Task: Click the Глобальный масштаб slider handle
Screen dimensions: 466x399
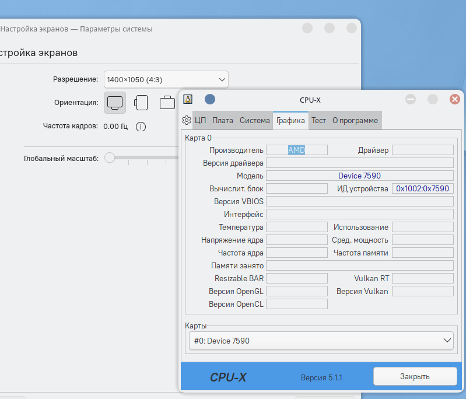Action: pyautogui.click(x=110, y=158)
